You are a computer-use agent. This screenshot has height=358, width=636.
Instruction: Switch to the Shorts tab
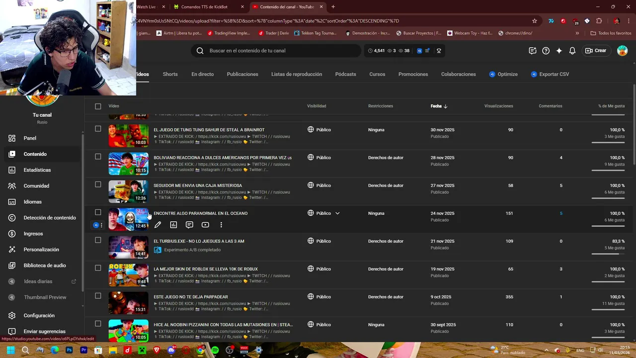pos(170,74)
